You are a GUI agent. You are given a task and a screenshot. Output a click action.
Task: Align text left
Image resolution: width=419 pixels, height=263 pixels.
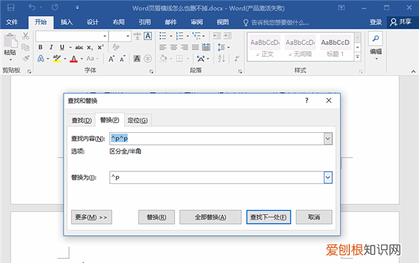pyautogui.click(x=163, y=48)
